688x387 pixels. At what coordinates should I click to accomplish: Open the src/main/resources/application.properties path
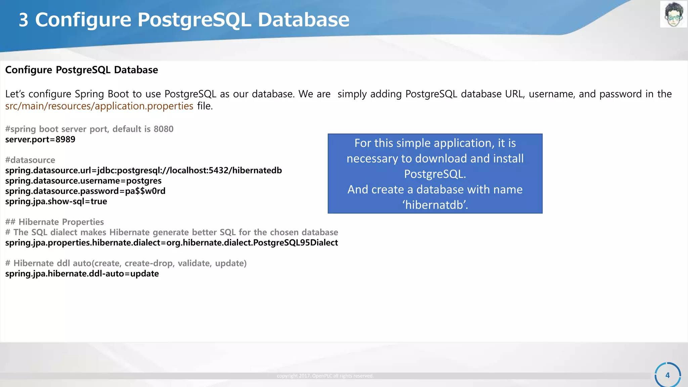(99, 106)
